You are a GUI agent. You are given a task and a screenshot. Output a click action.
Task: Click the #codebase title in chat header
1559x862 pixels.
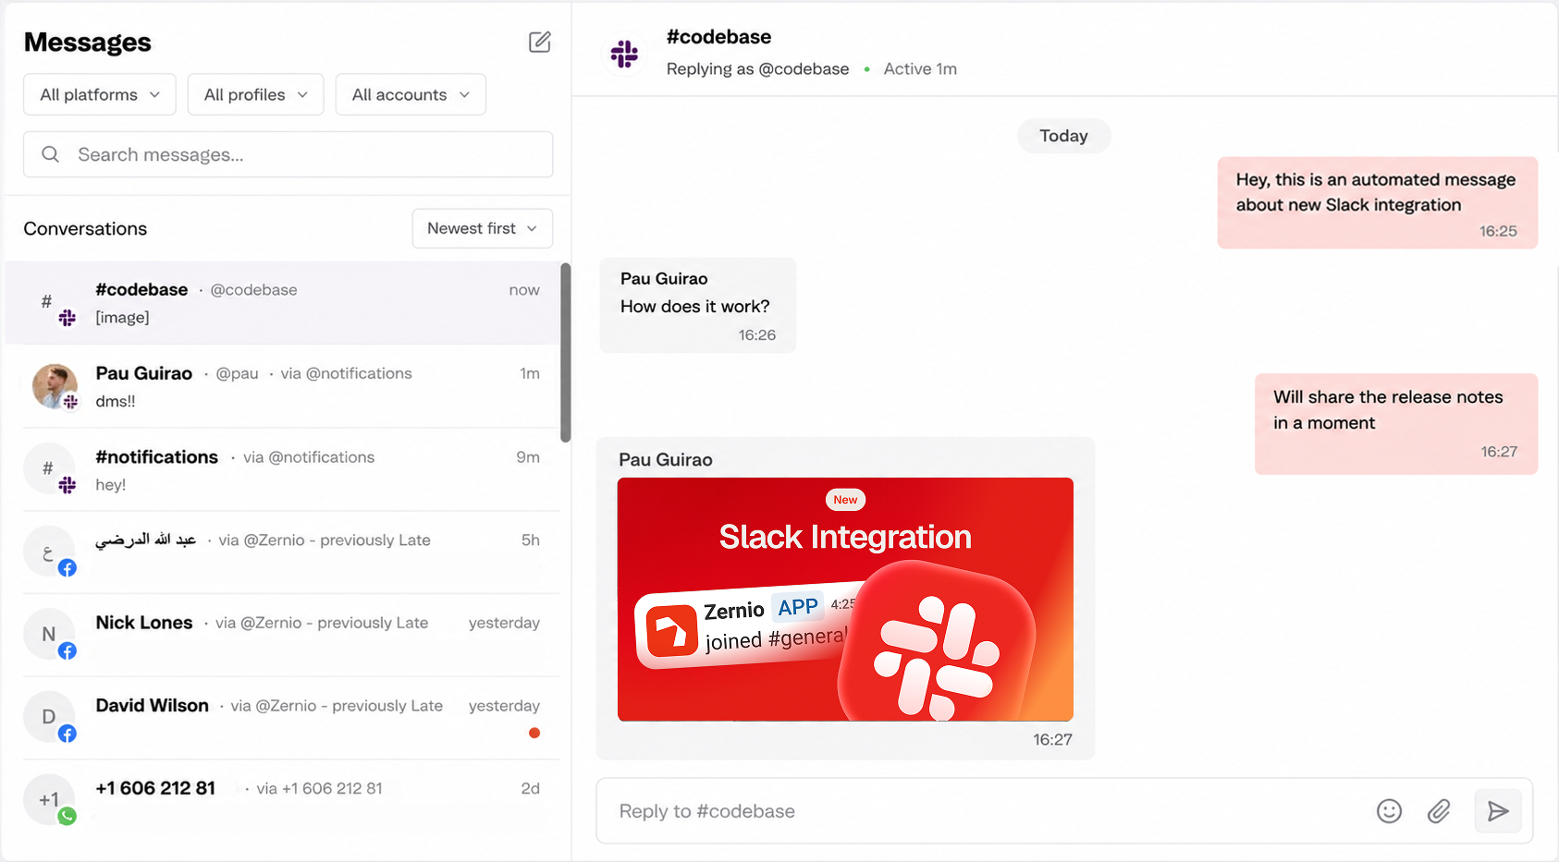(x=718, y=37)
